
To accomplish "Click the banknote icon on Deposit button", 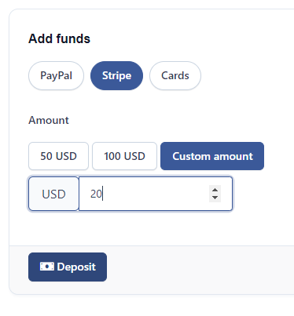I will tap(47, 267).
